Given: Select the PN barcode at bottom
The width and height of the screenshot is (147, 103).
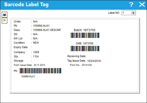Looking at the screenshot, I should [x=40, y=71].
